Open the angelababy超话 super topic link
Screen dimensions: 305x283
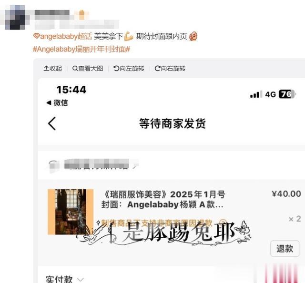[62, 36]
